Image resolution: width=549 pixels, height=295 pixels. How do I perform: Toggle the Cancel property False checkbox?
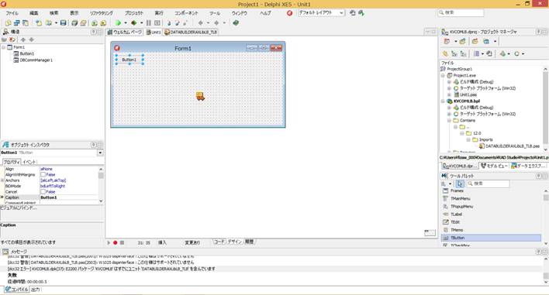click(43, 191)
